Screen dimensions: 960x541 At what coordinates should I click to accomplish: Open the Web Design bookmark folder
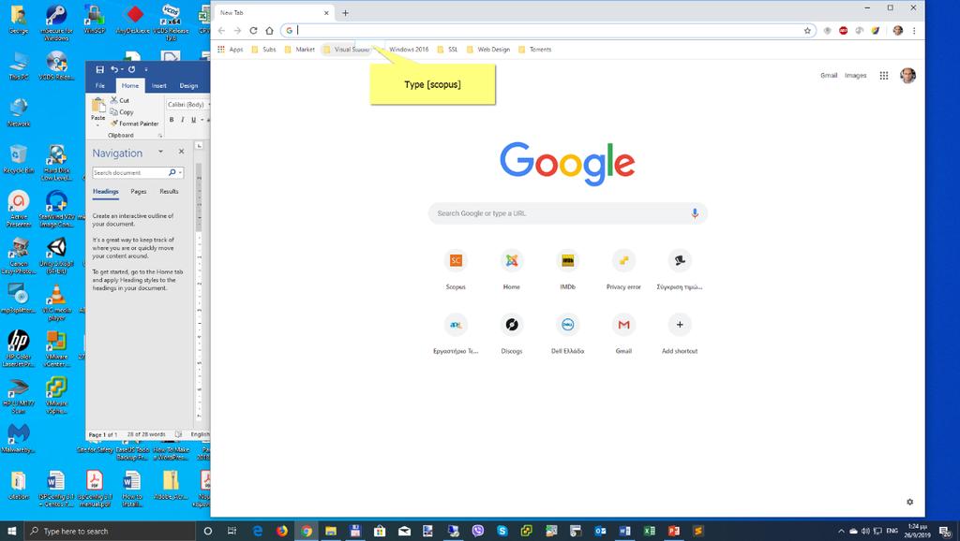487,50
